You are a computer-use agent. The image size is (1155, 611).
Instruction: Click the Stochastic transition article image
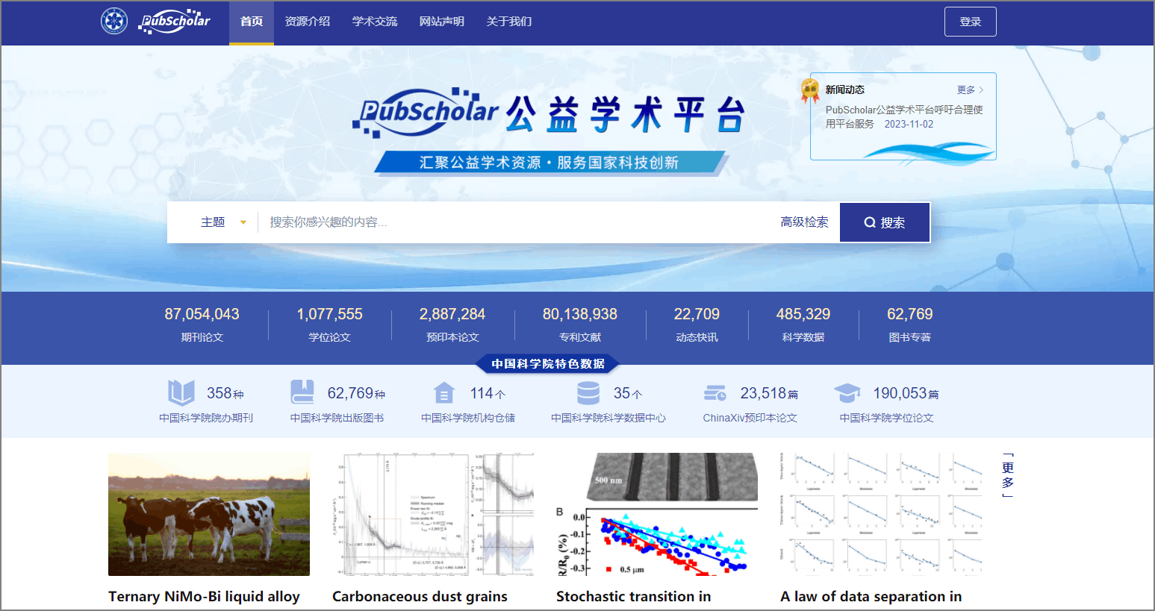[657, 515]
